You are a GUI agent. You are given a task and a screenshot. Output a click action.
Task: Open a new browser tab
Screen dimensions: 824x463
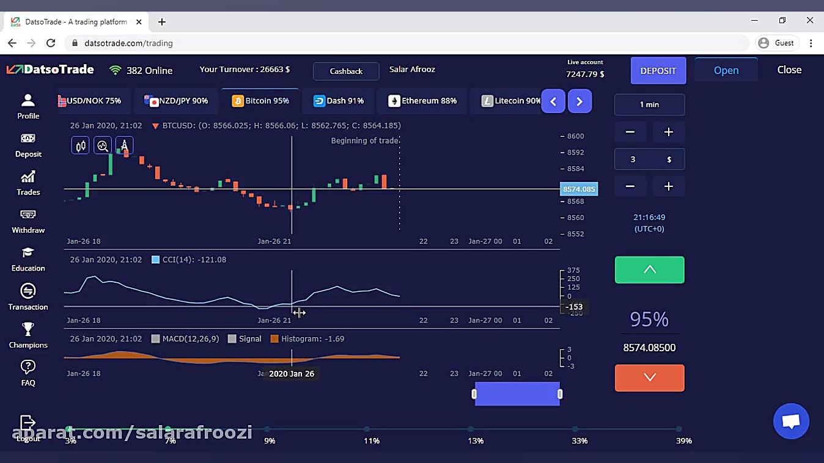pos(161,22)
